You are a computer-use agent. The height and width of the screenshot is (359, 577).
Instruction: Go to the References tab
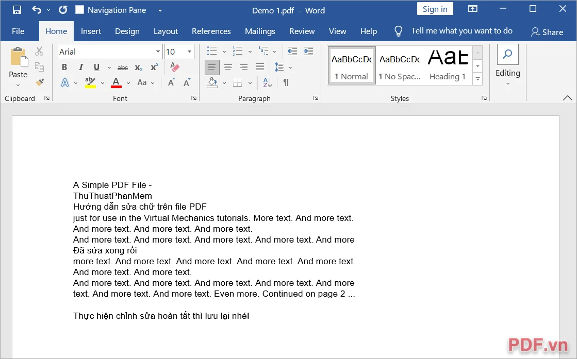coord(211,31)
